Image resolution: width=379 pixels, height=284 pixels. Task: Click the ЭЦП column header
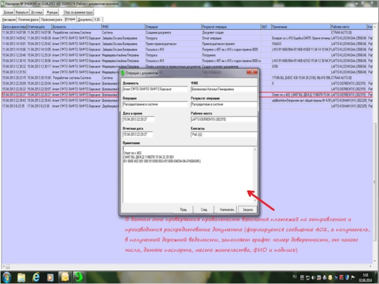pyautogui.click(x=266, y=27)
